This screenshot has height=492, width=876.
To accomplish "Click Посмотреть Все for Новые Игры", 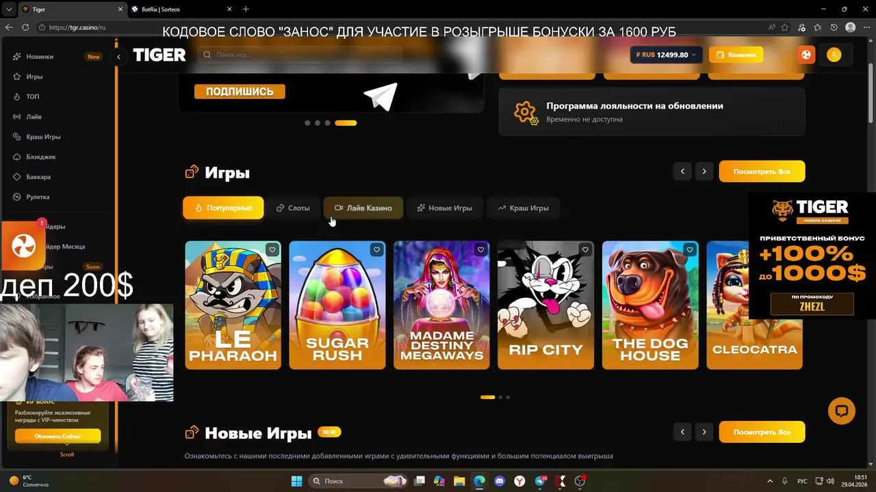I will [762, 432].
